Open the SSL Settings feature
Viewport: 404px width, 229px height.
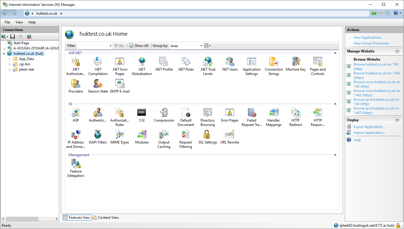208,137
